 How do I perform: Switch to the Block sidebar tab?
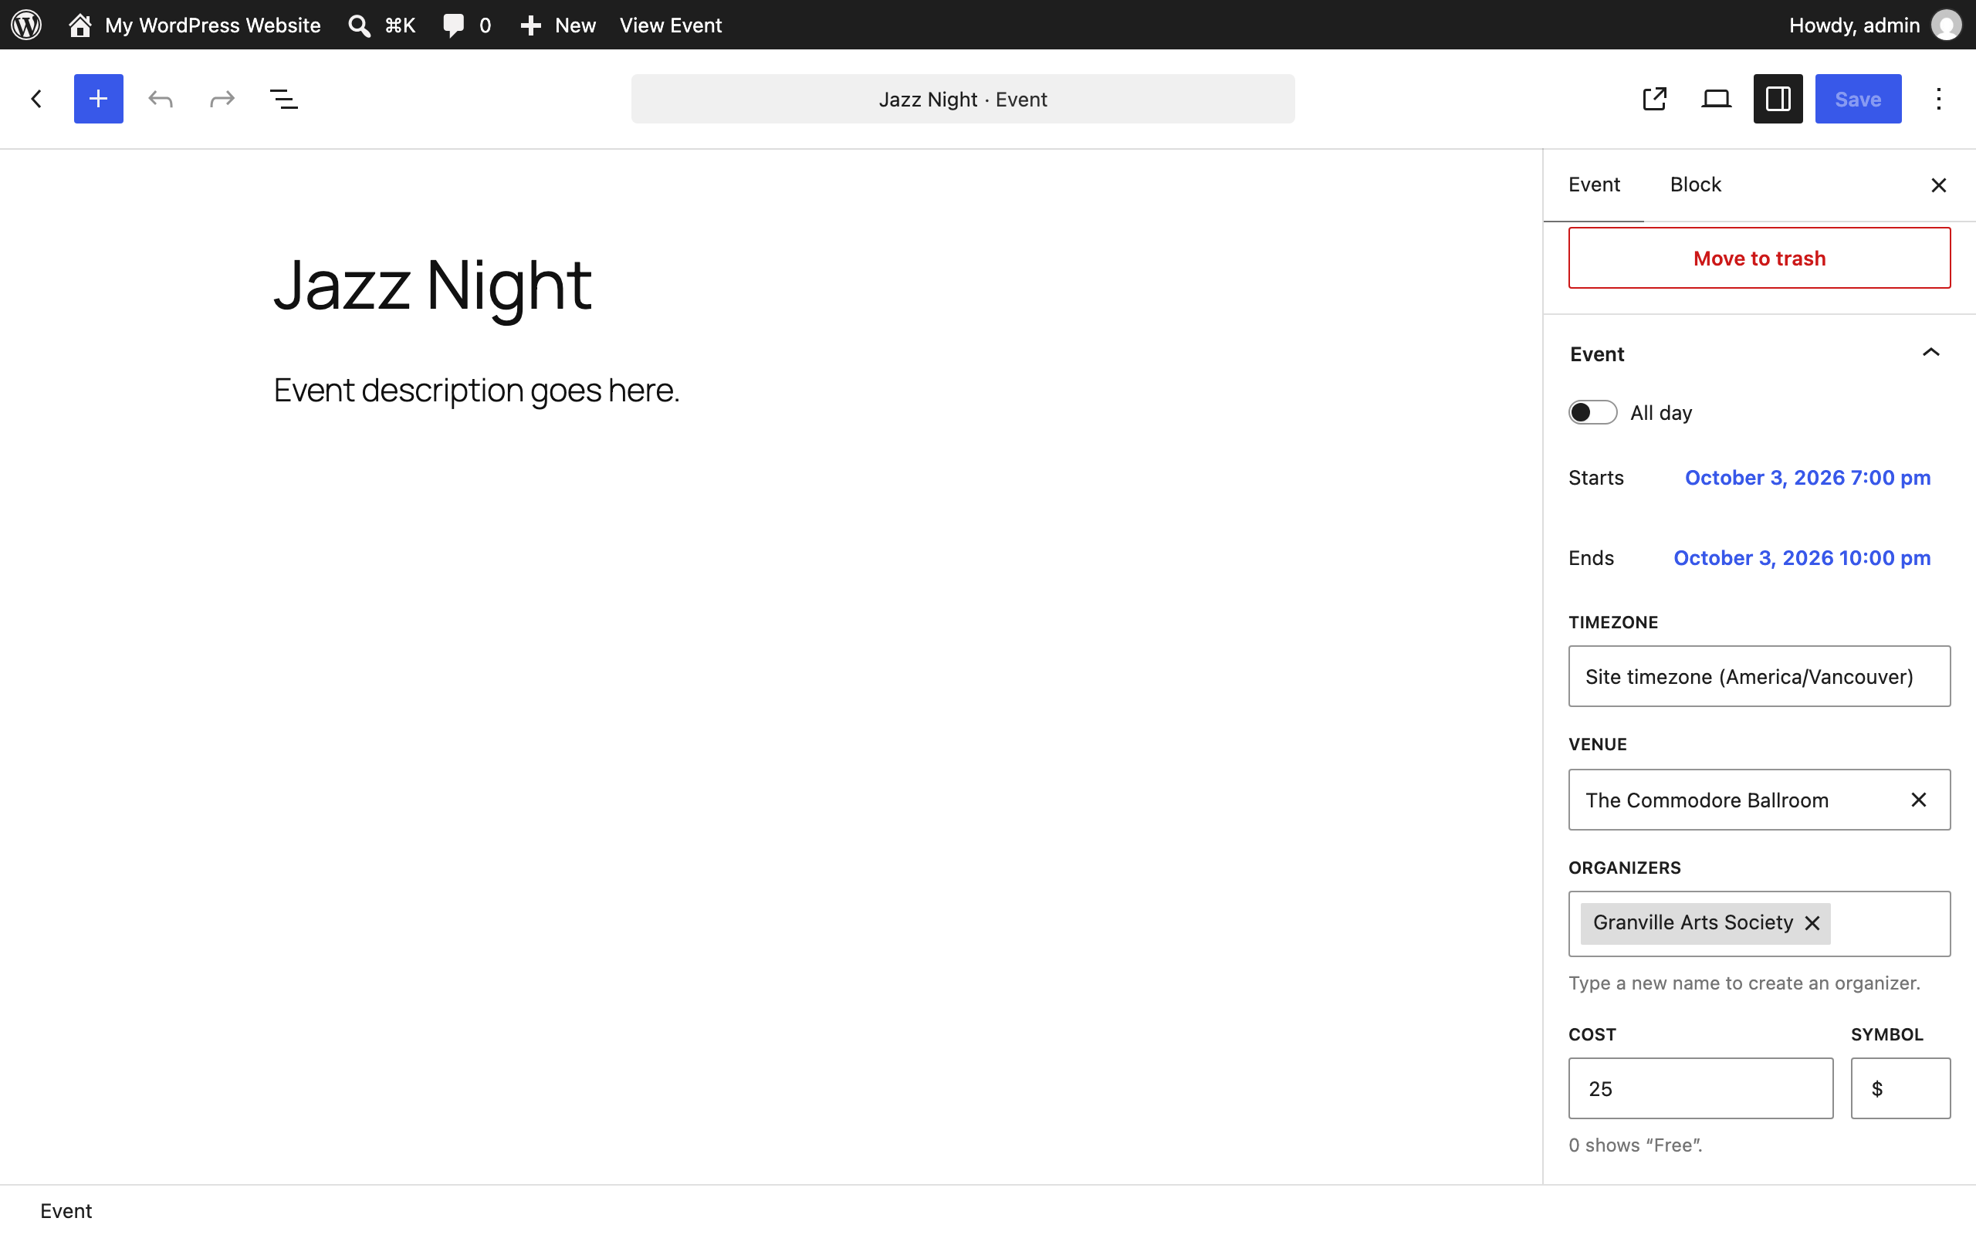1695,184
